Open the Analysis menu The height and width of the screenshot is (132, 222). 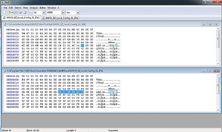click(x=34, y=8)
